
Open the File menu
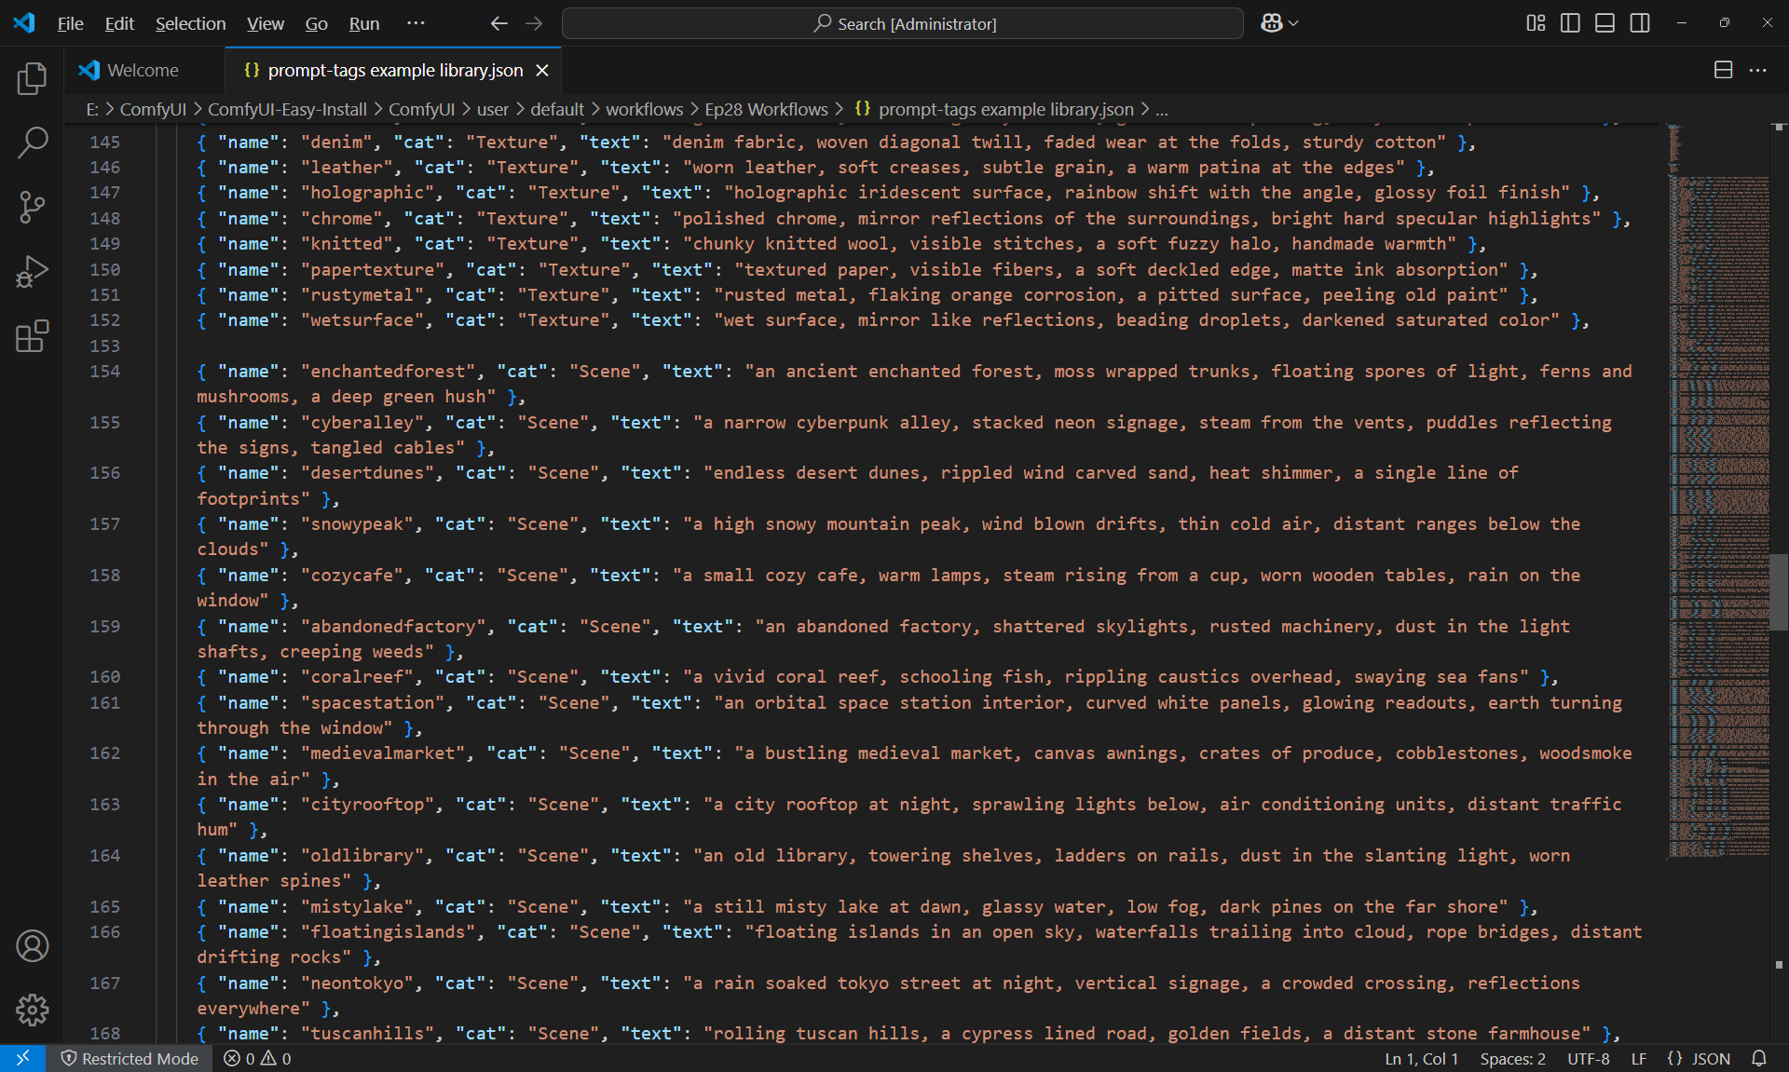70,23
